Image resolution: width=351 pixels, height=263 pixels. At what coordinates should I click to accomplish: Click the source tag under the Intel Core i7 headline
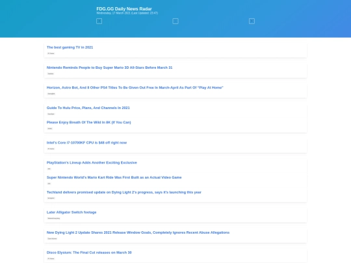51,149
